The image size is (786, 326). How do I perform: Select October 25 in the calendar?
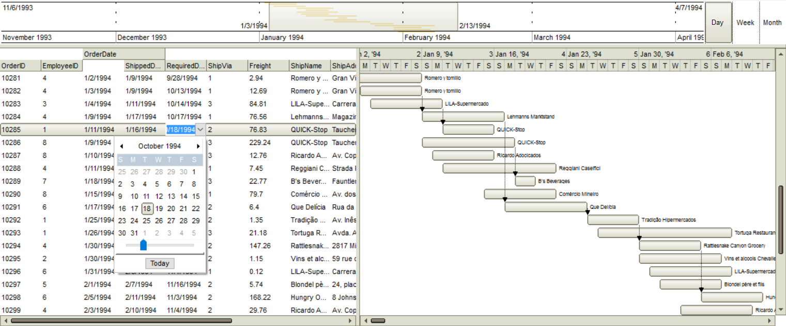[x=147, y=221]
